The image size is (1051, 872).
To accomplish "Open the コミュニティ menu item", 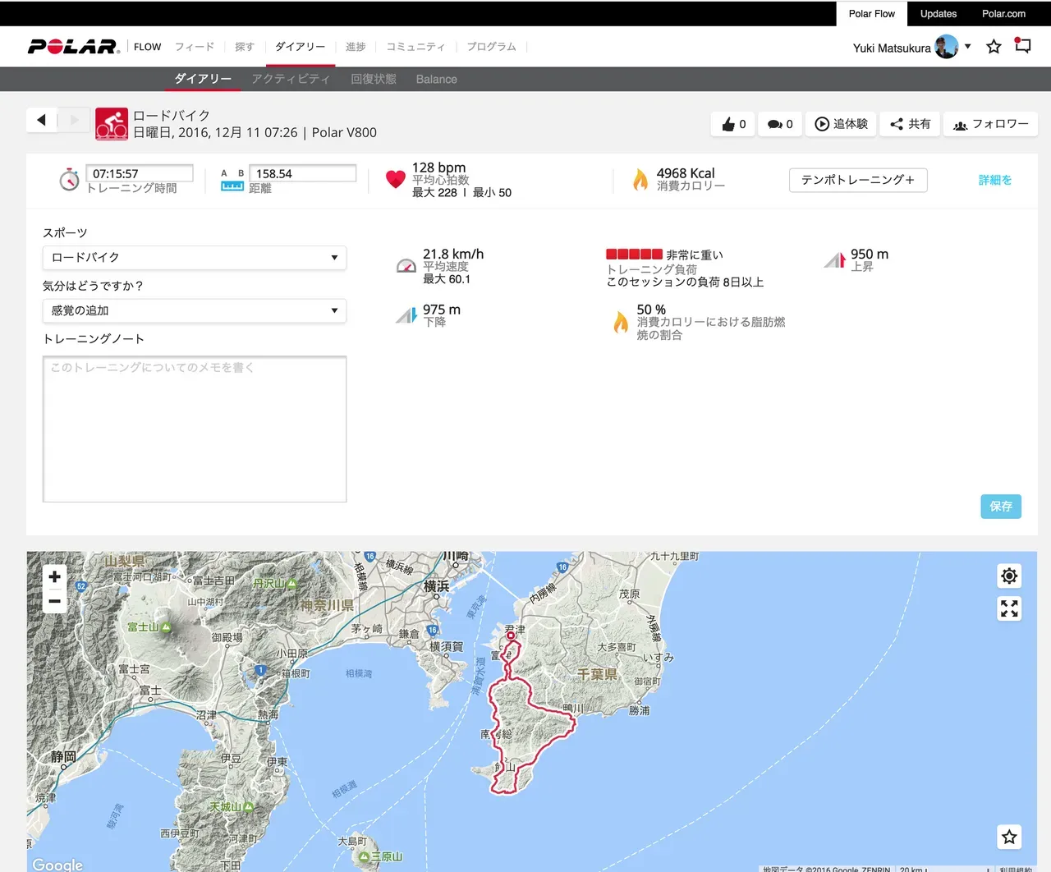I will tap(415, 47).
